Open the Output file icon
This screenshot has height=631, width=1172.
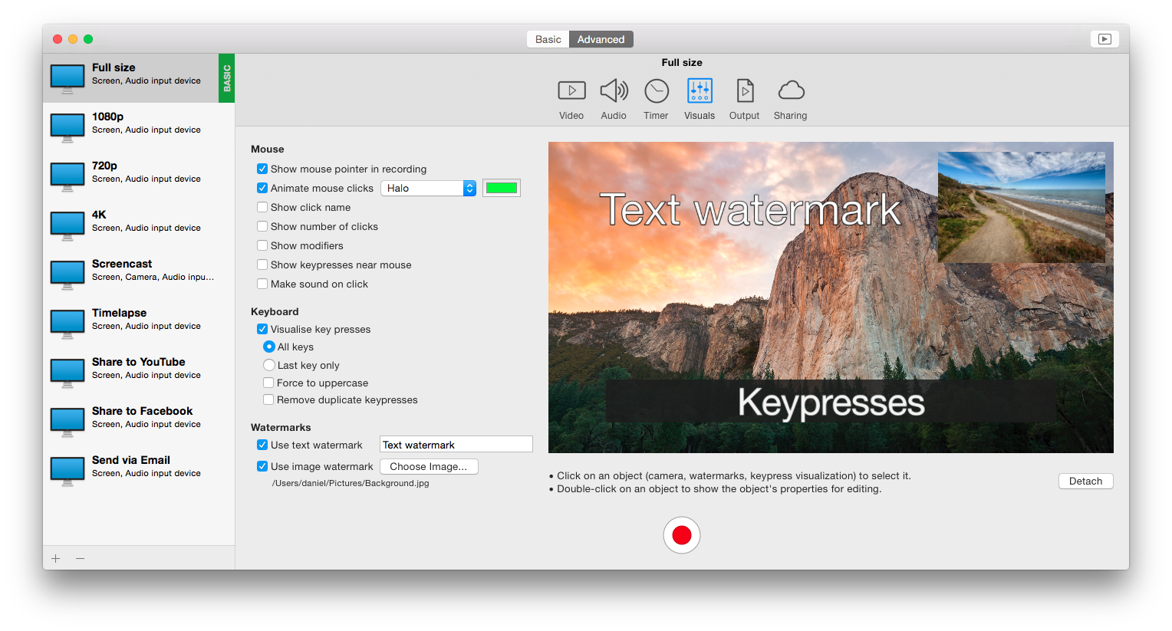click(744, 91)
